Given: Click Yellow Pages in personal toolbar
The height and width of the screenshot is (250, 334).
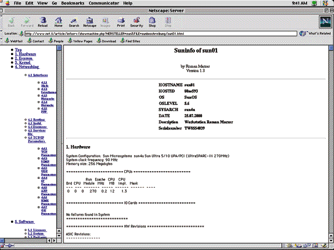Looking at the screenshot, I should click(83, 41).
